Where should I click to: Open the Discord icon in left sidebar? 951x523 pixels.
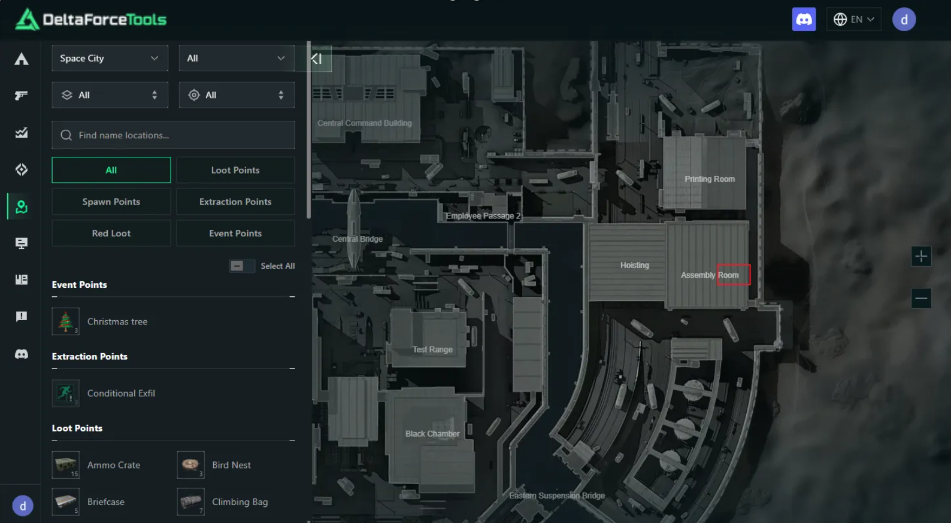pyautogui.click(x=22, y=354)
